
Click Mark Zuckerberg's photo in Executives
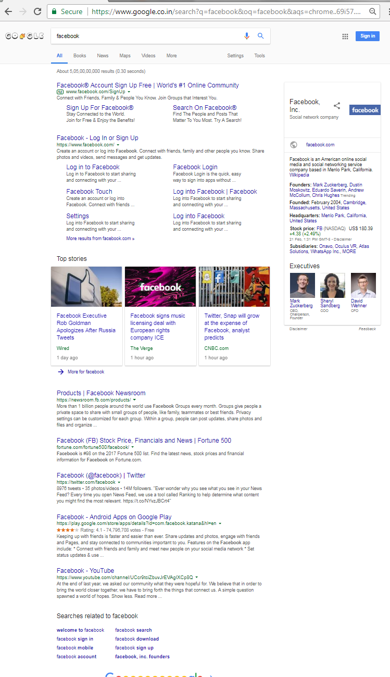[302, 285]
